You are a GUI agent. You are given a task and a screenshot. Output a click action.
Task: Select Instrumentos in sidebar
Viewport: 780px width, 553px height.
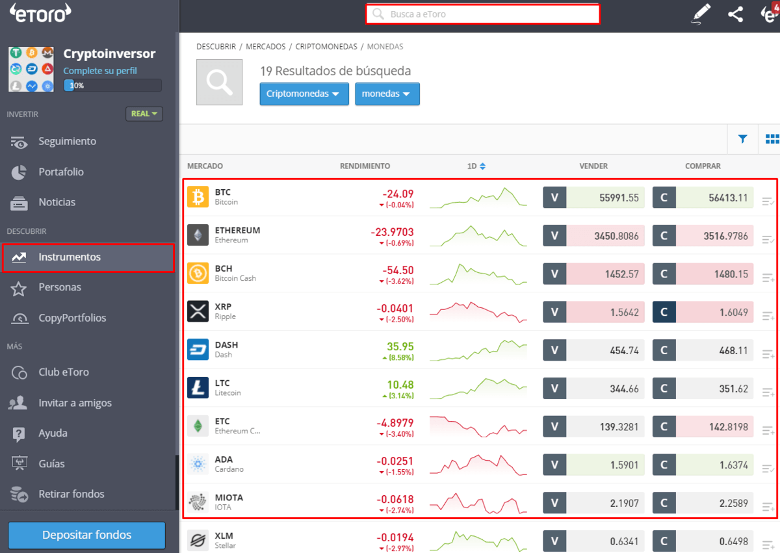click(89, 257)
